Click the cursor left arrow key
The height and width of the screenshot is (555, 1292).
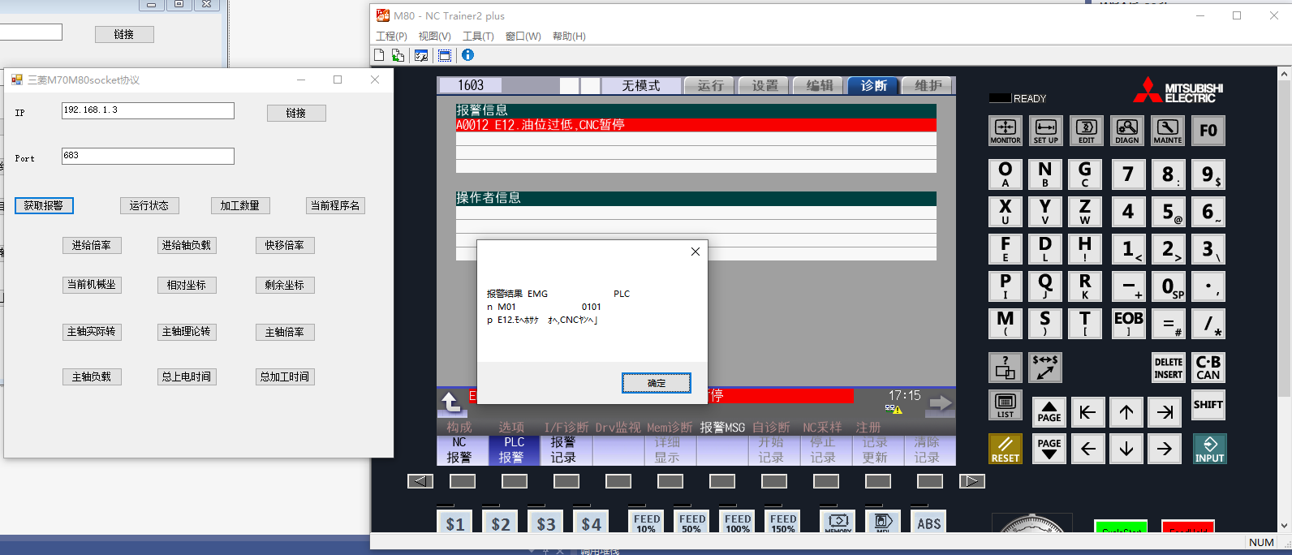coord(1087,449)
